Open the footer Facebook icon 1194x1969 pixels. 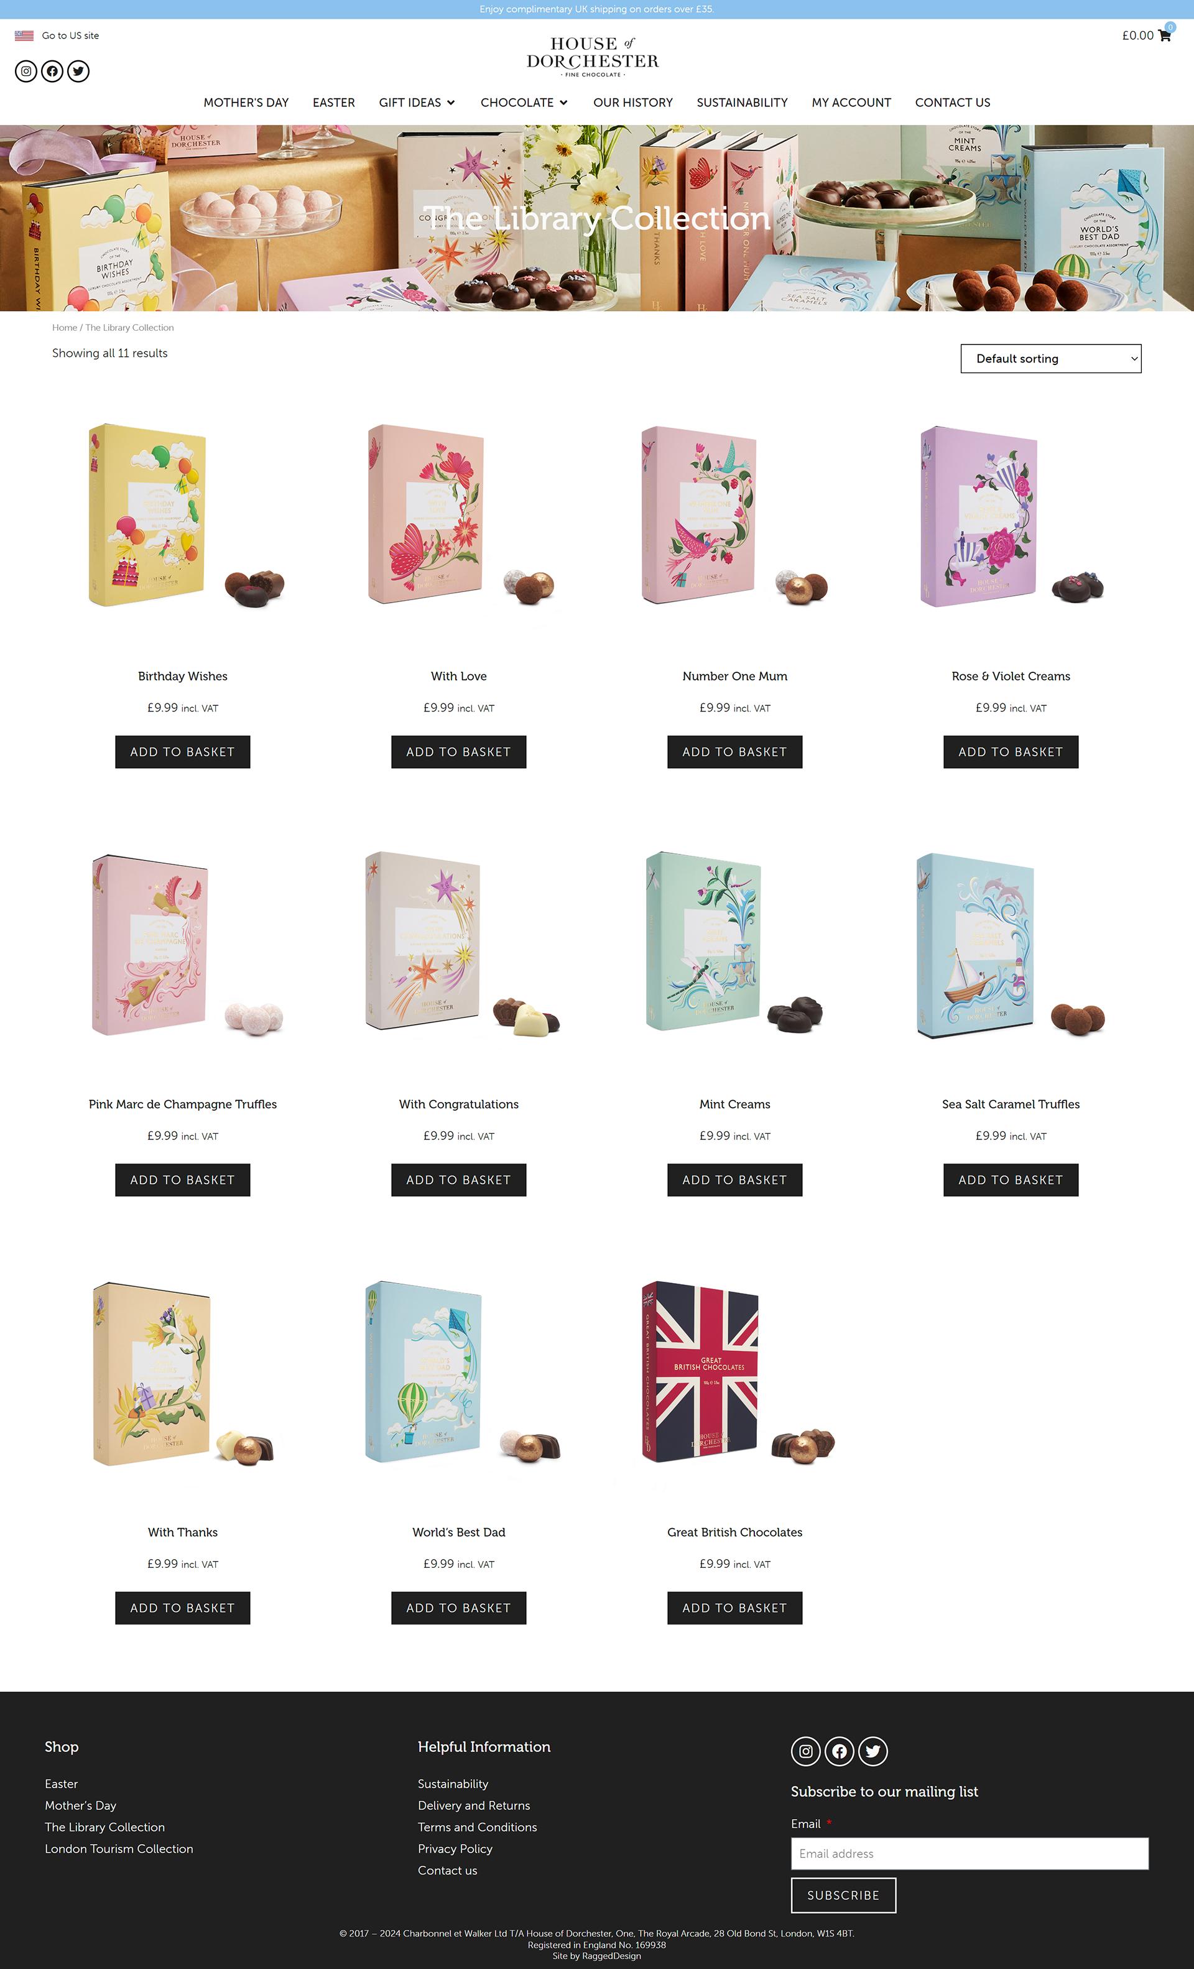pyautogui.click(x=839, y=1751)
